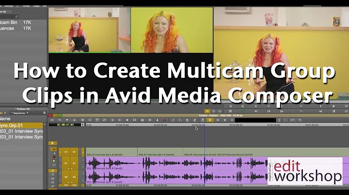
Task: Select the red Lift/Overwrite segment arrow tool
Action: 54,149
